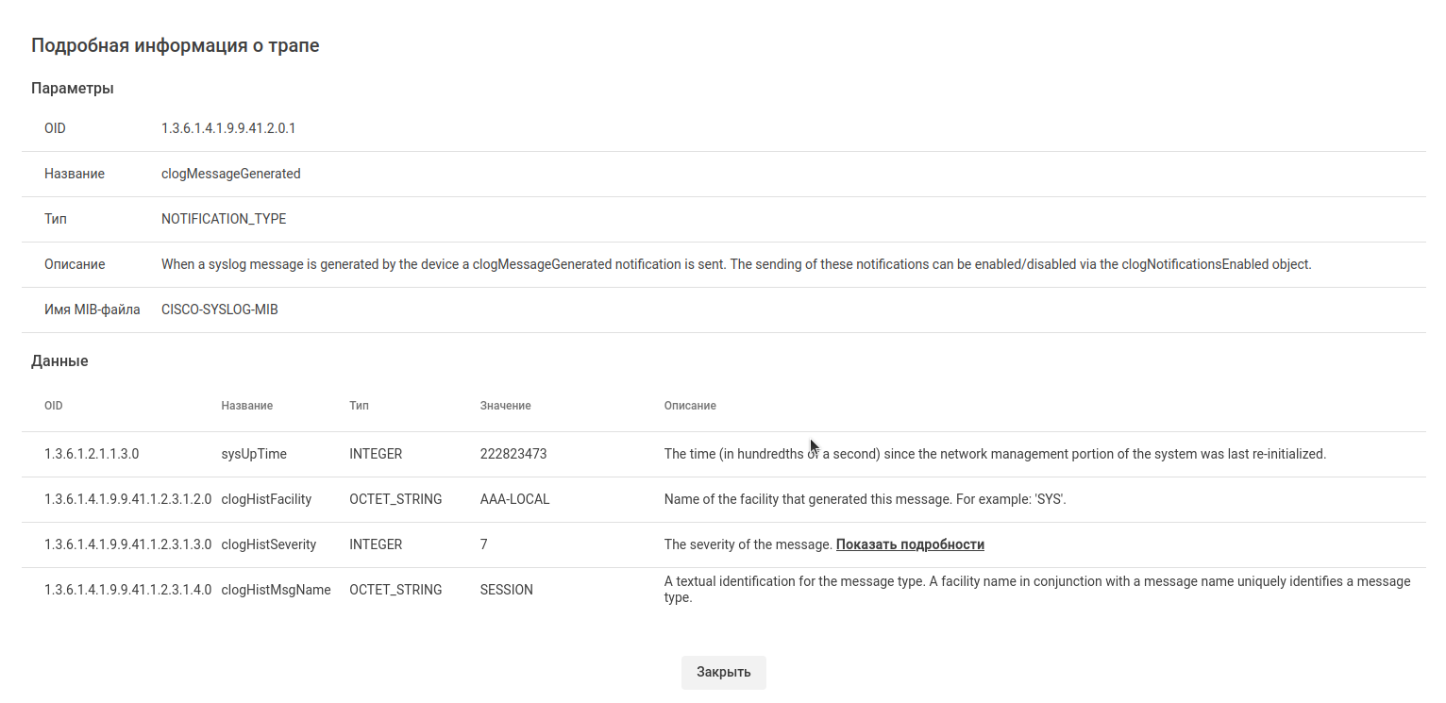The width and height of the screenshot is (1446, 703).
Task: Click the clogHistMsgName row name
Action: [276, 590]
